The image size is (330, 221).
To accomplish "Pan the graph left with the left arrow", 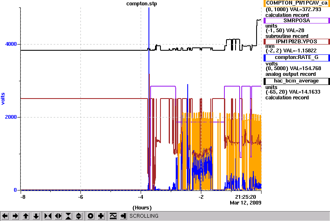I will [5, 216].
